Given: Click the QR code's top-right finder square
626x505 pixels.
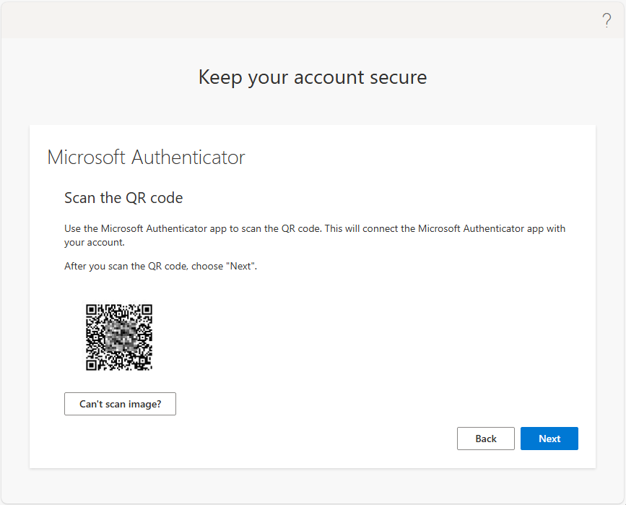Looking at the screenshot, I should click(x=147, y=310).
